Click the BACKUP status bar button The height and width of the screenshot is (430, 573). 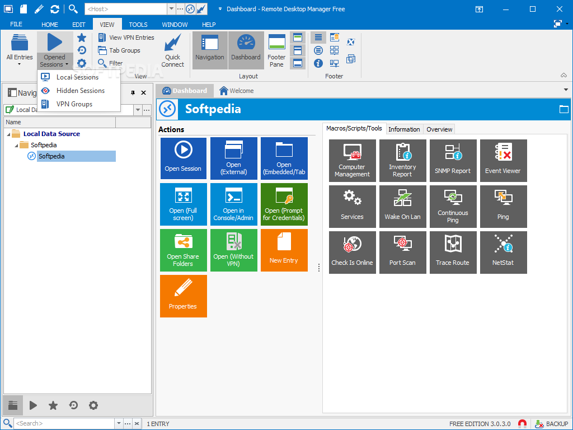pos(552,424)
